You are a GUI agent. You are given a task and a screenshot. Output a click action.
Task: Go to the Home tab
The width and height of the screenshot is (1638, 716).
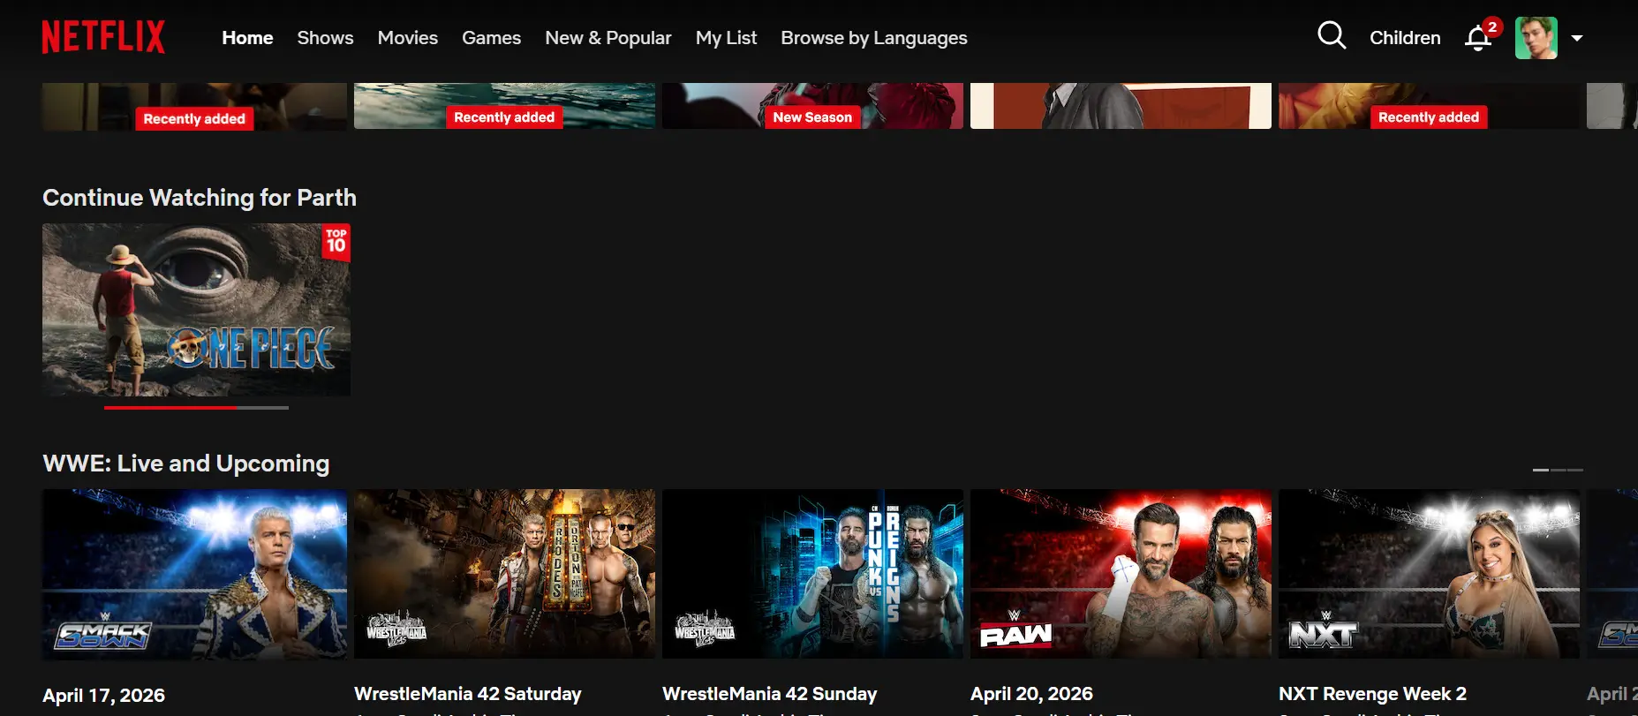[x=247, y=38]
